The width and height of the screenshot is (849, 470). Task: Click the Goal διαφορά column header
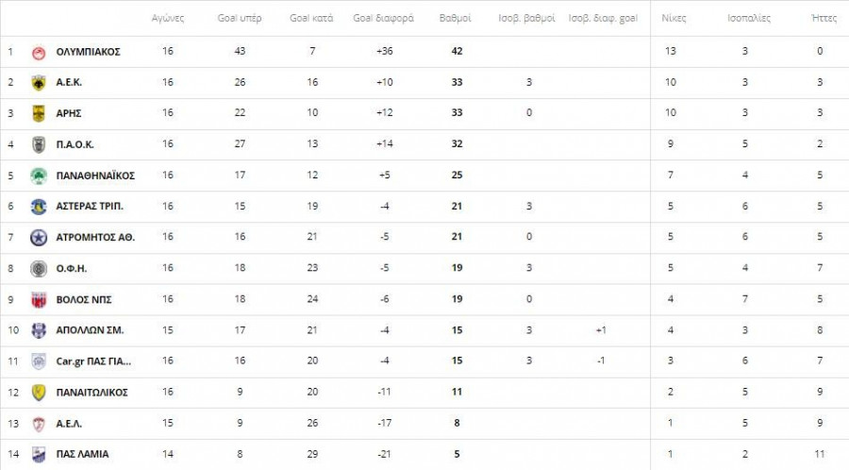point(383,18)
